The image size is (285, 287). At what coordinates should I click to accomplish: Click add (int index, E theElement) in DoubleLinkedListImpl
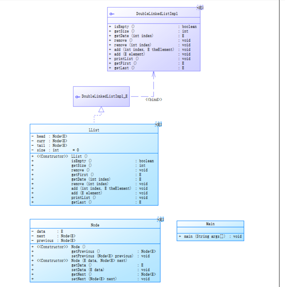pyautogui.click(x=144, y=50)
